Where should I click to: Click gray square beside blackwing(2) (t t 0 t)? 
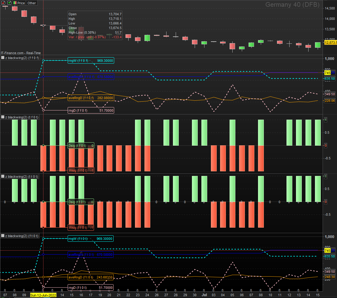[3, 177]
